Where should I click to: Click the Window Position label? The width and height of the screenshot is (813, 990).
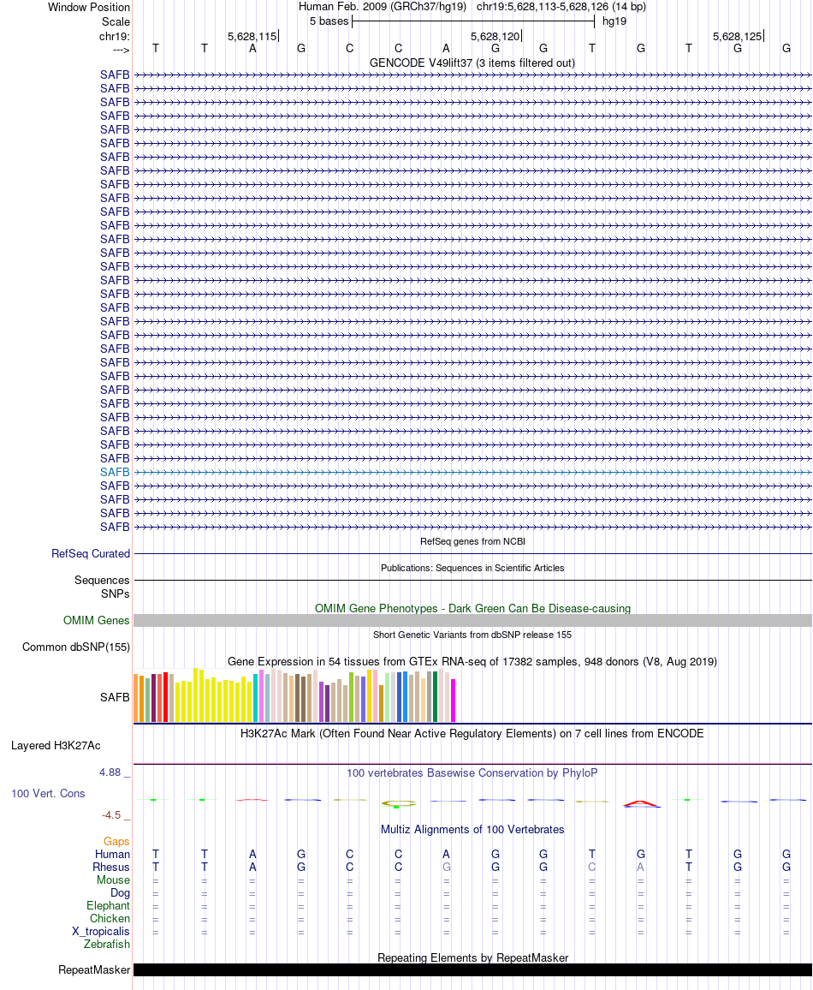coord(89,8)
